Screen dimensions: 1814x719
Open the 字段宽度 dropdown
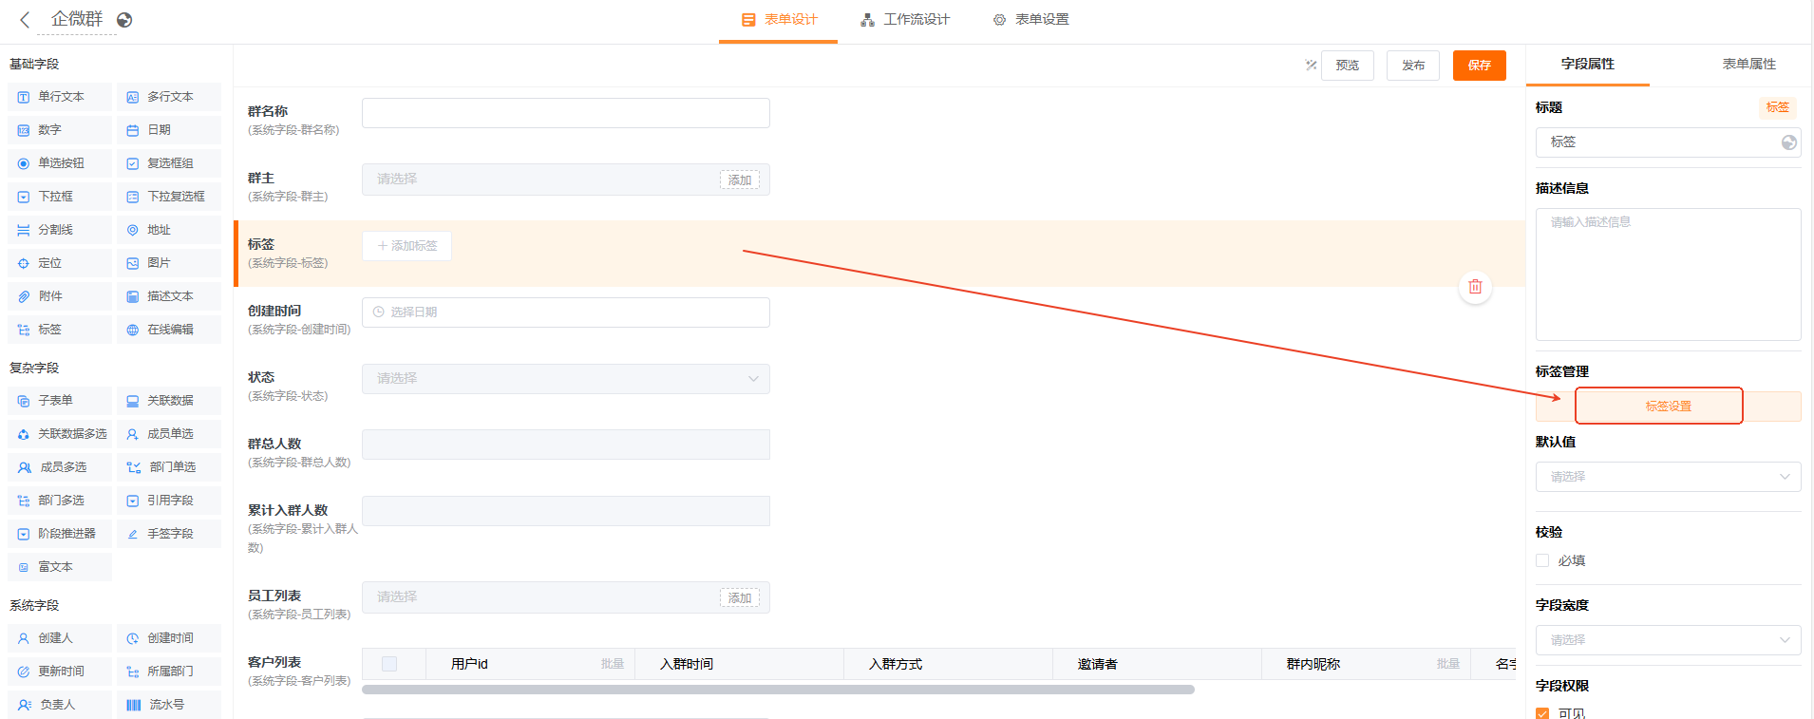[x=1668, y=640]
